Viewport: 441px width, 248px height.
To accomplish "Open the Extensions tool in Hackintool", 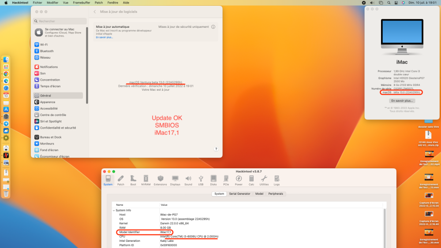I will [x=161, y=180].
